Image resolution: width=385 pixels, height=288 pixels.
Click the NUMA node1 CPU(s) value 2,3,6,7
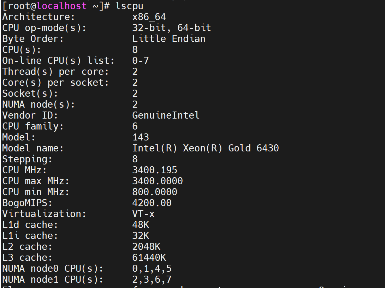click(x=152, y=280)
